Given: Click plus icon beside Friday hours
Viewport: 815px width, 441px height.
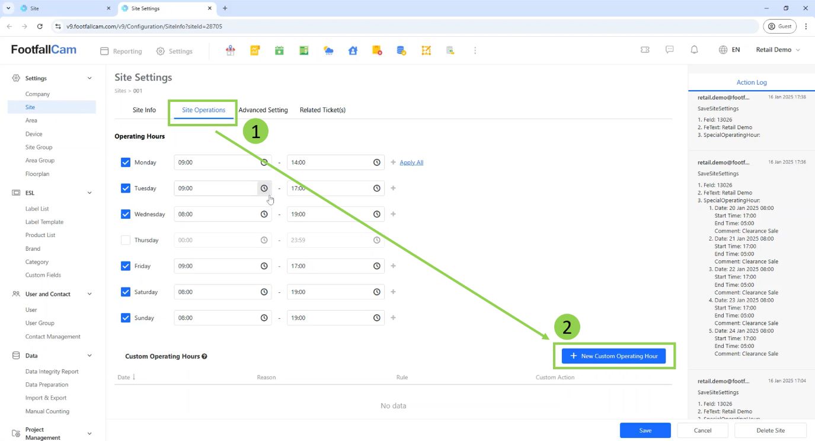Looking at the screenshot, I should pos(393,266).
